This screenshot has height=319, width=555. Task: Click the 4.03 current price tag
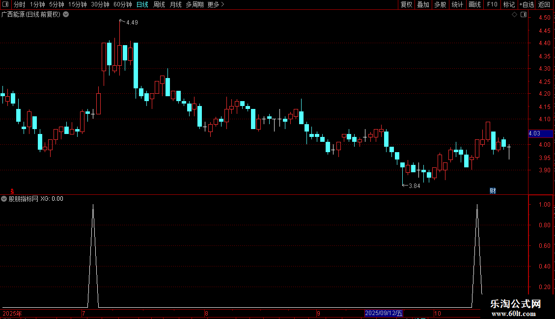coord(540,133)
